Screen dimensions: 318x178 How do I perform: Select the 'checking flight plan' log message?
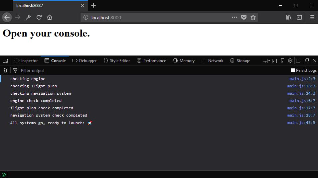[x=34, y=86]
